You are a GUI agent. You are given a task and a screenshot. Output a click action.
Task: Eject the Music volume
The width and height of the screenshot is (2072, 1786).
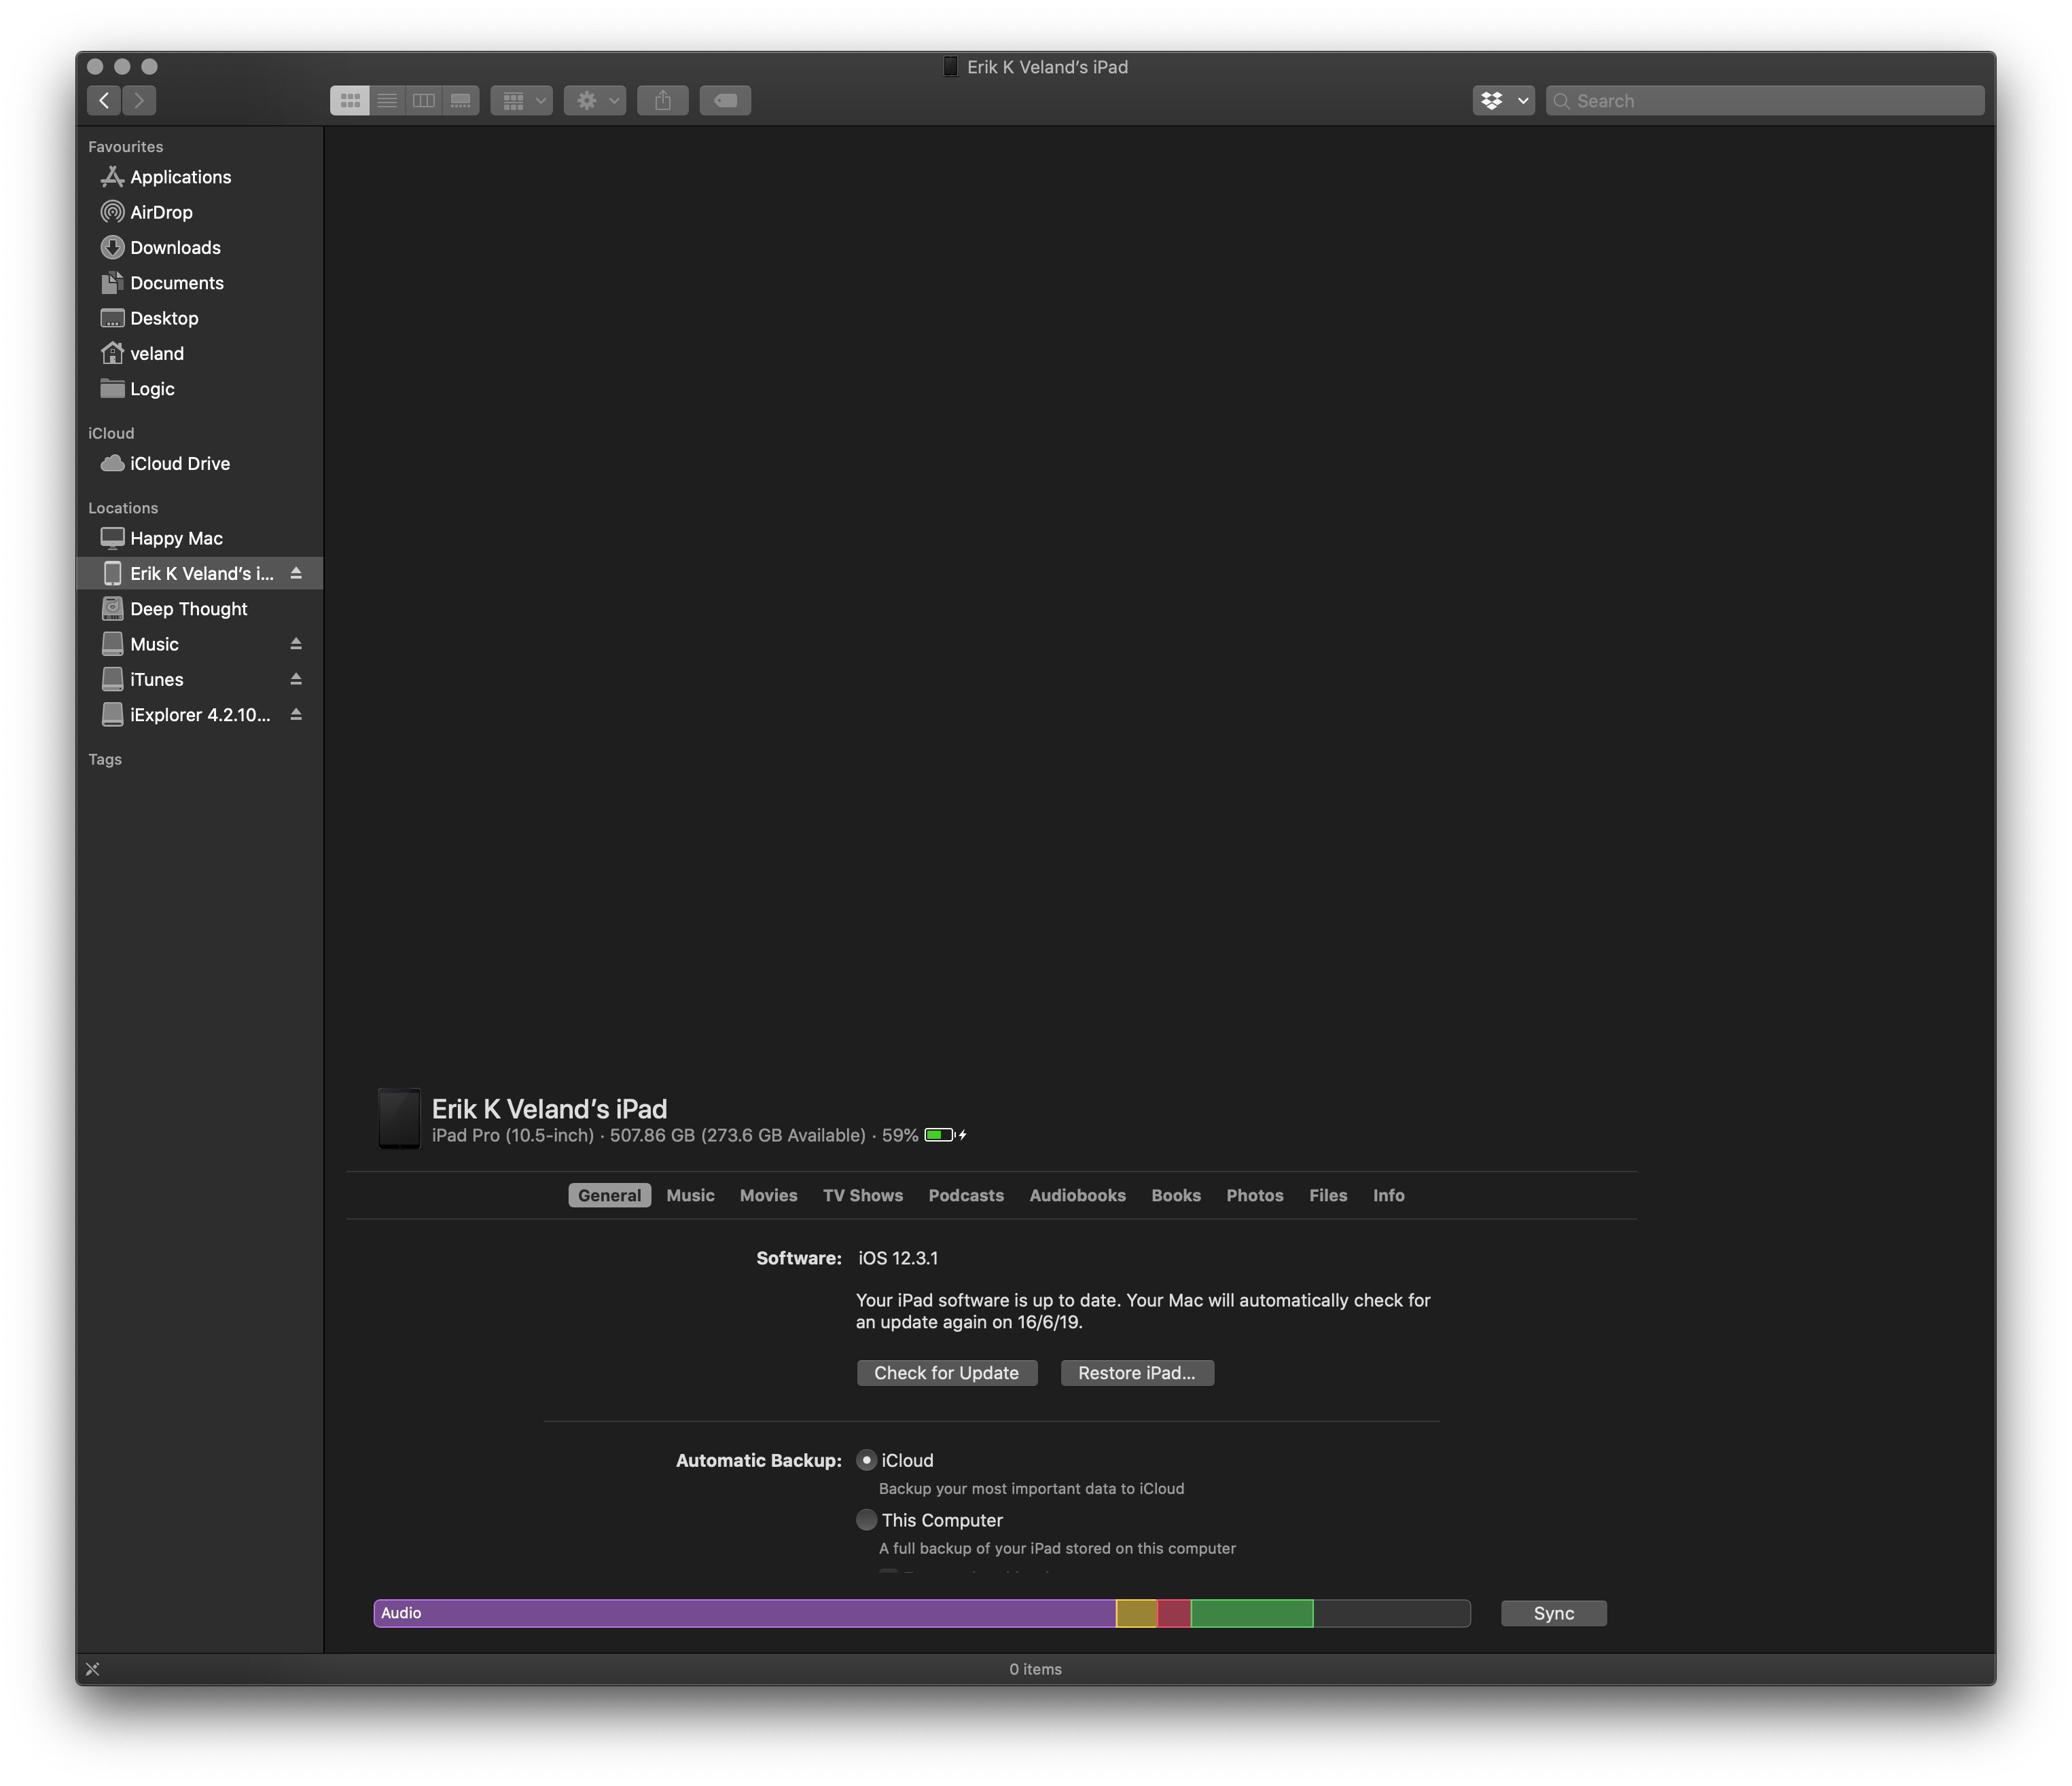point(296,644)
